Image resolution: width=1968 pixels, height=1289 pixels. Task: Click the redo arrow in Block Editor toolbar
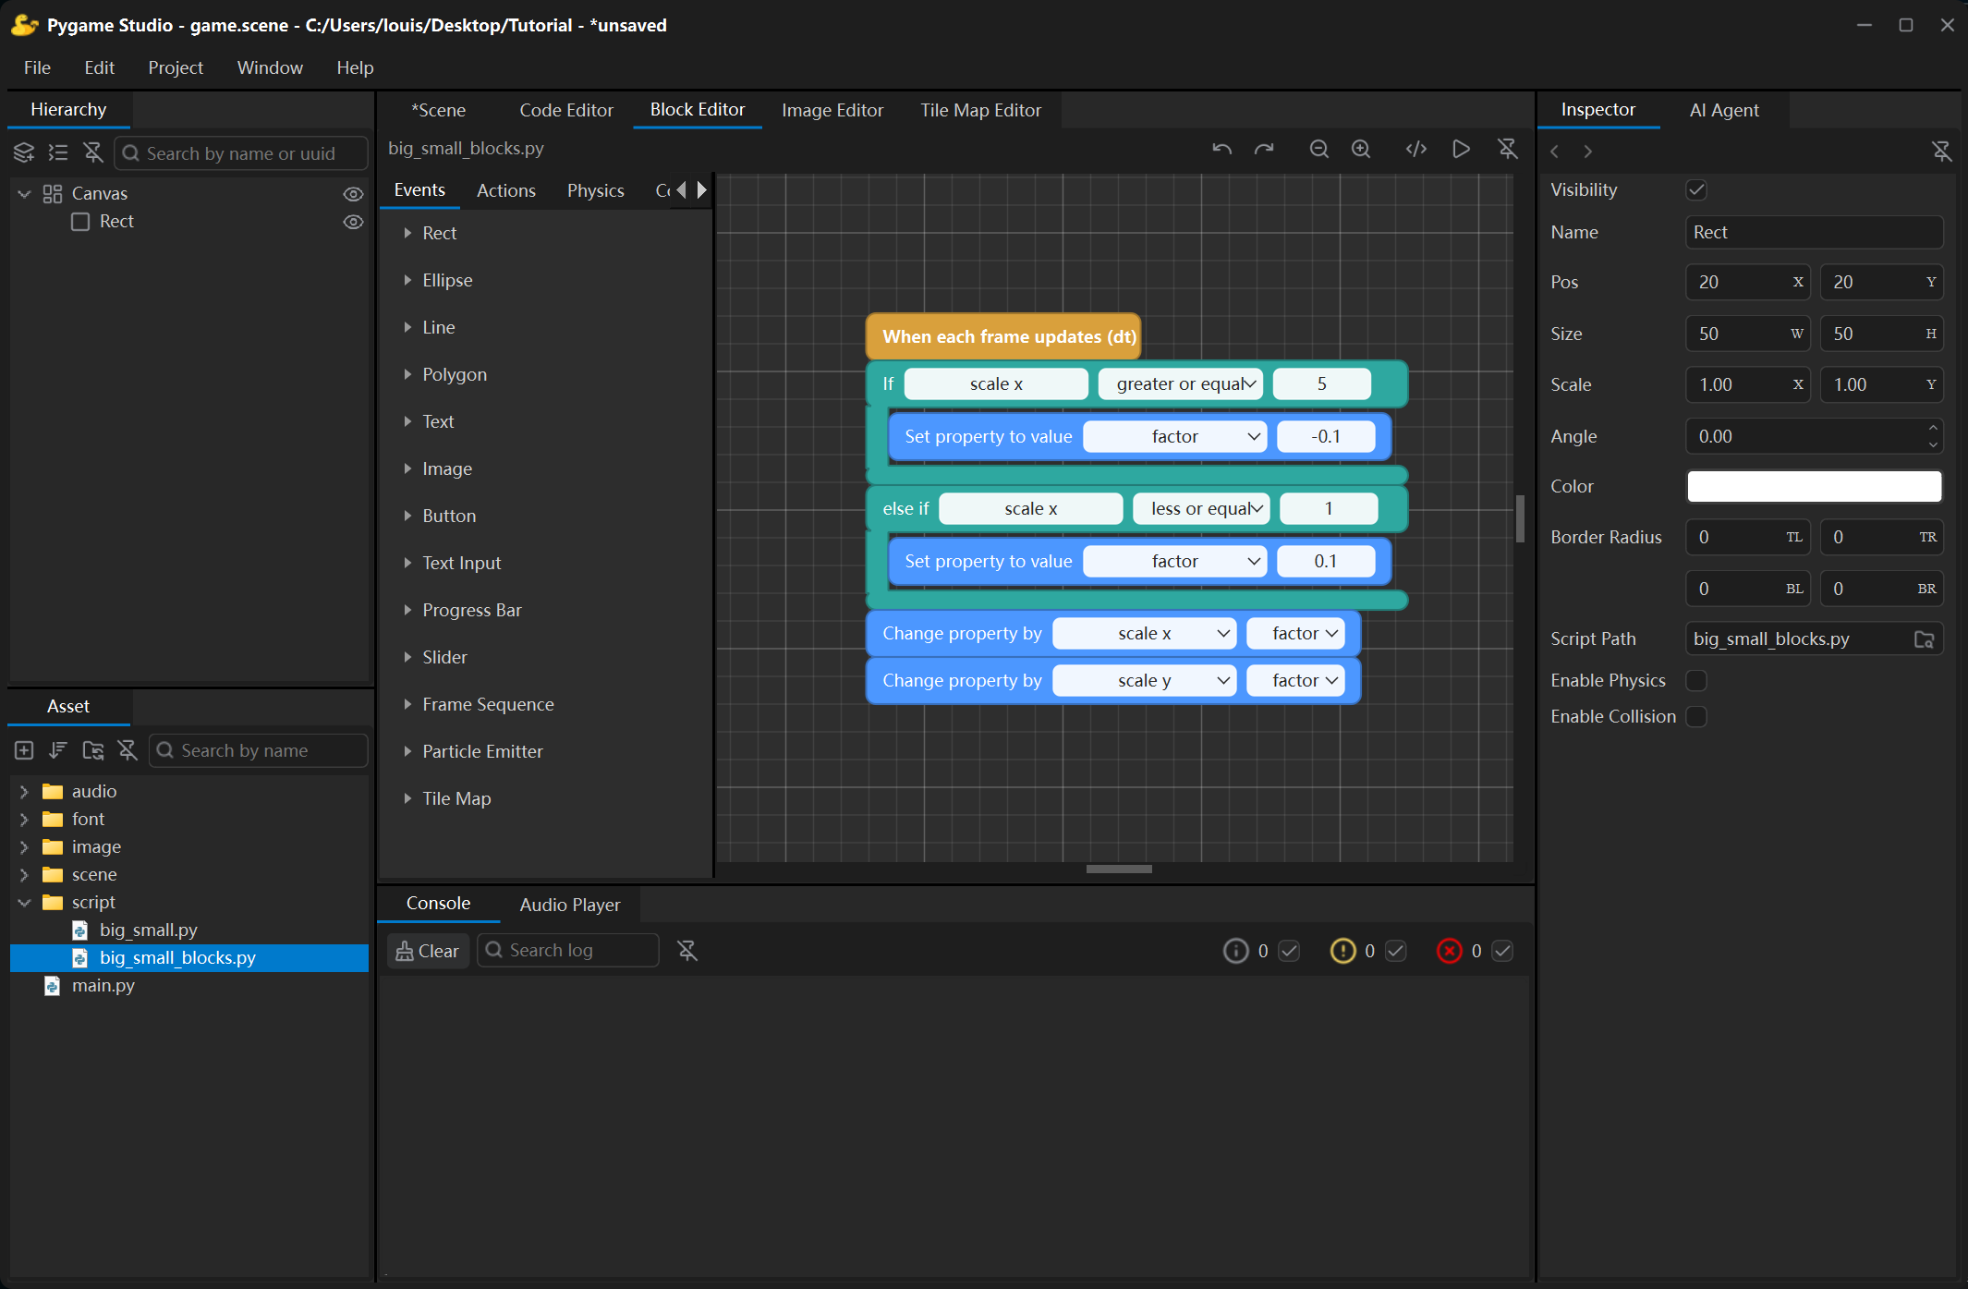[x=1264, y=149]
